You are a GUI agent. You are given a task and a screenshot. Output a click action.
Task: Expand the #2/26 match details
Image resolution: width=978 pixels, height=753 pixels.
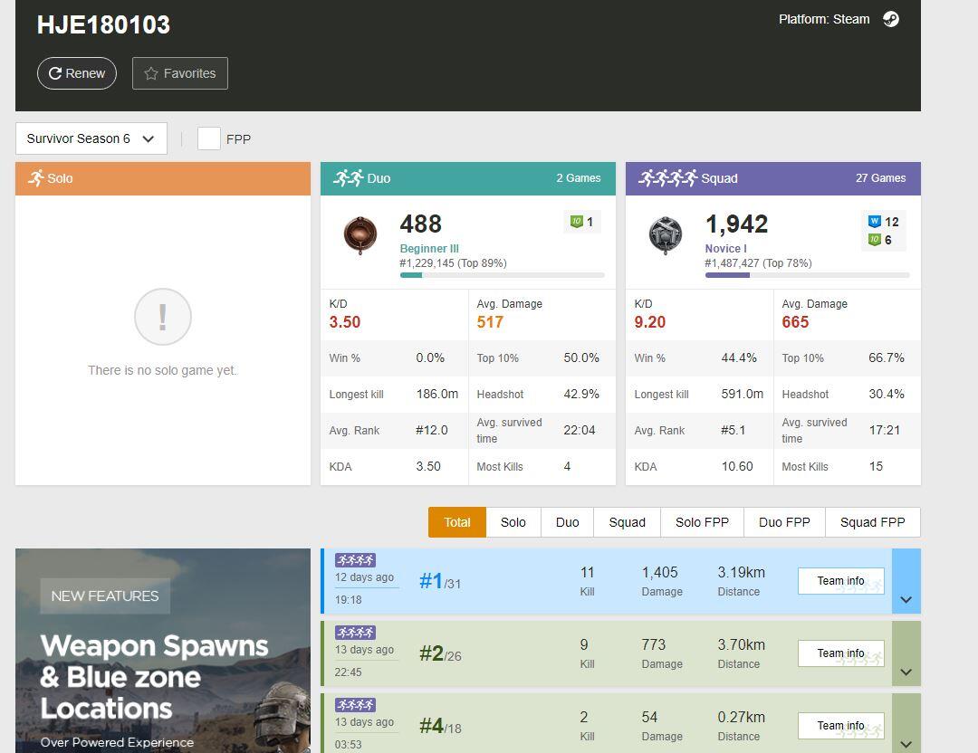tap(906, 672)
